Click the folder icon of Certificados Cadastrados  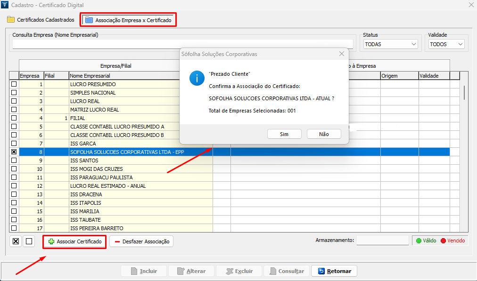coord(11,20)
